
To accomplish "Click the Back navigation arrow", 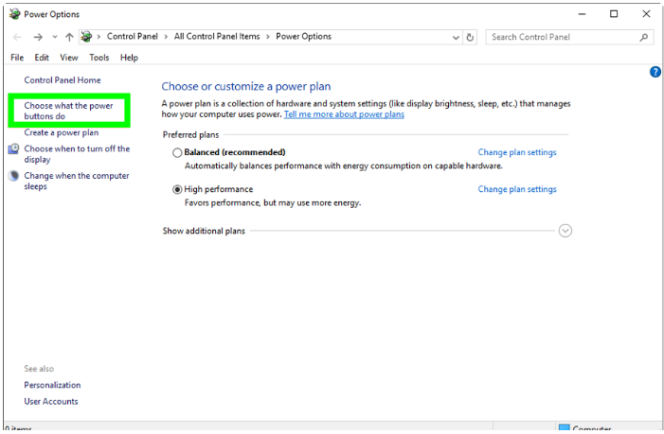I will click(x=18, y=37).
